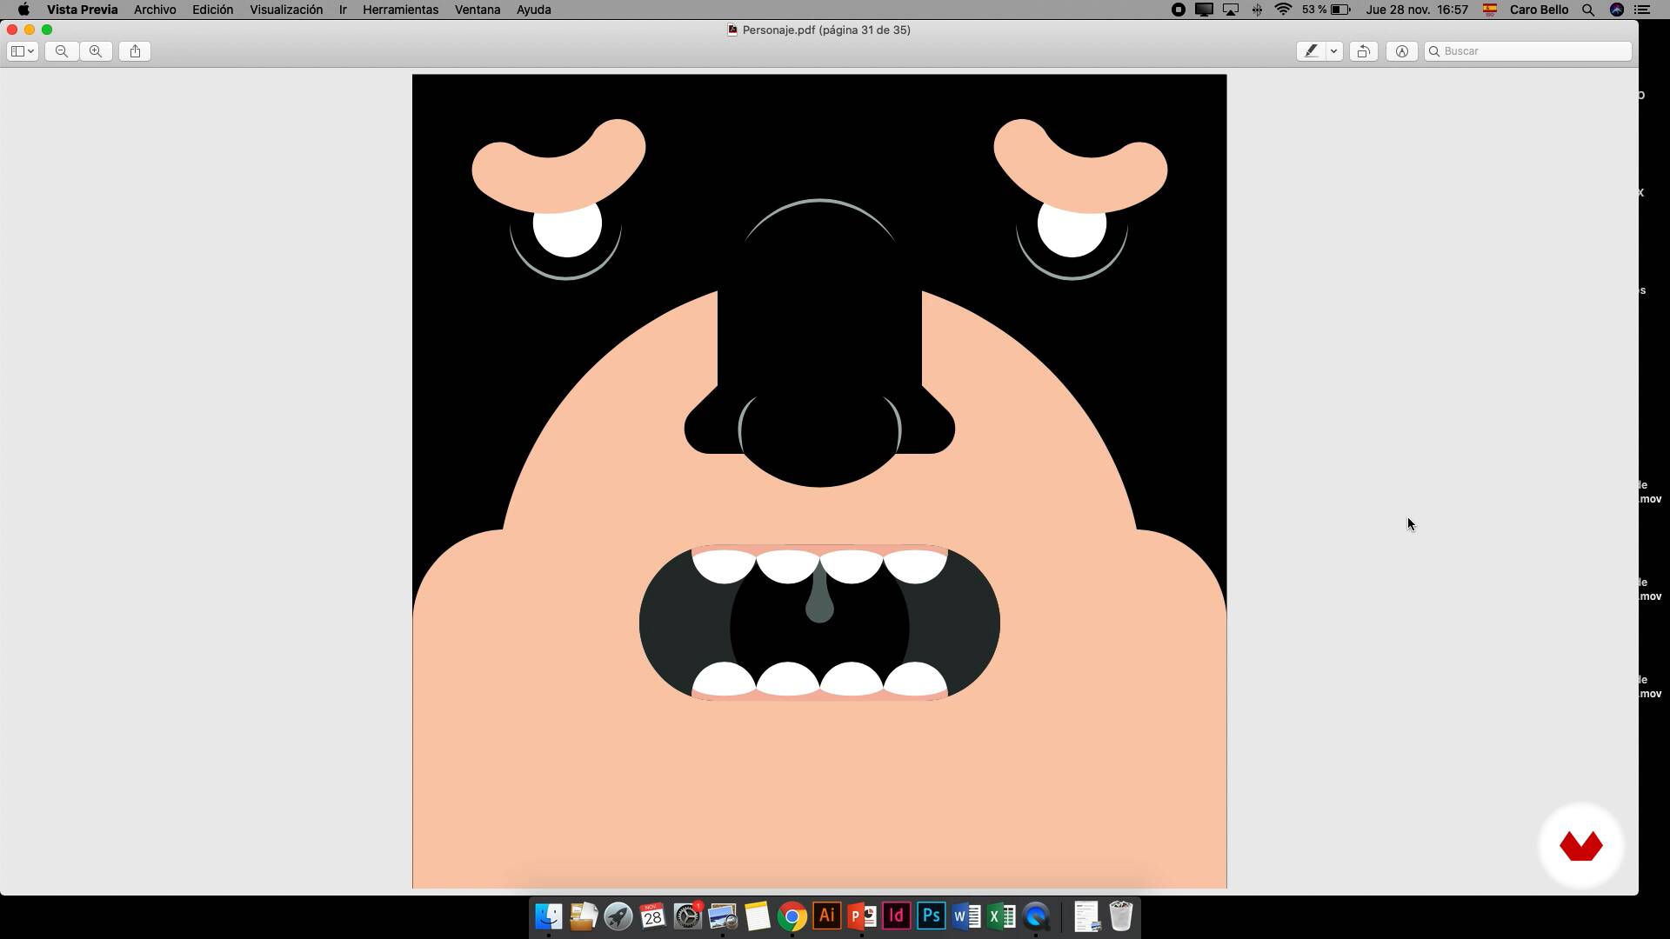This screenshot has width=1670, height=939.
Task: Open the Visualización menu
Action: coord(286,10)
